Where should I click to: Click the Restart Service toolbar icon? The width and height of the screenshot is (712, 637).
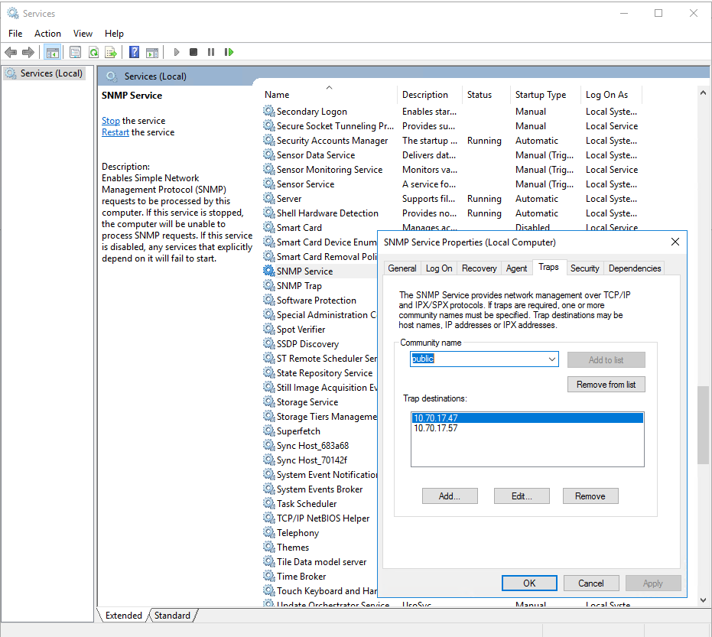click(227, 51)
